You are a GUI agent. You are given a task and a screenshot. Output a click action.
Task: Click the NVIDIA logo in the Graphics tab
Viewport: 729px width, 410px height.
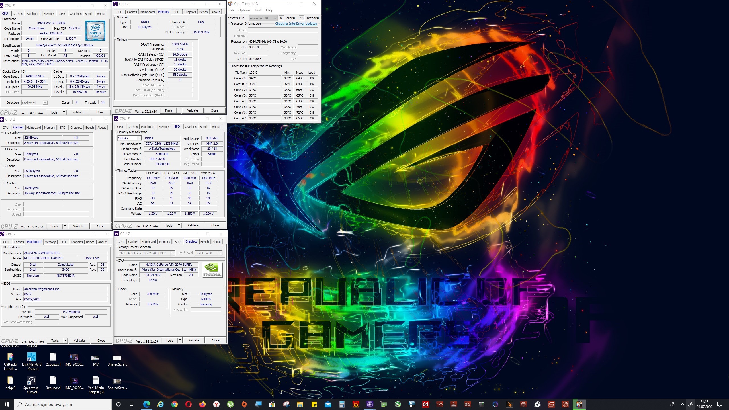pyautogui.click(x=212, y=270)
